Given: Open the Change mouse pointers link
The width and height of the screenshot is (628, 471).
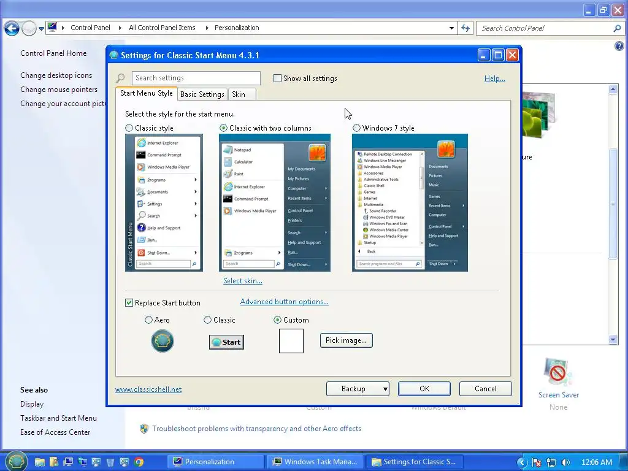Looking at the screenshot, I should 59,90.
